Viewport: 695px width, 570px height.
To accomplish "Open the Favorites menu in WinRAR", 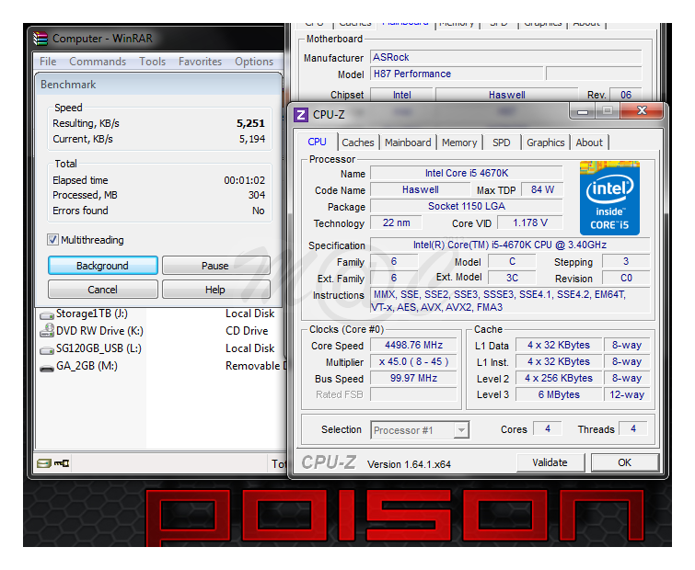I will (200, 62).
